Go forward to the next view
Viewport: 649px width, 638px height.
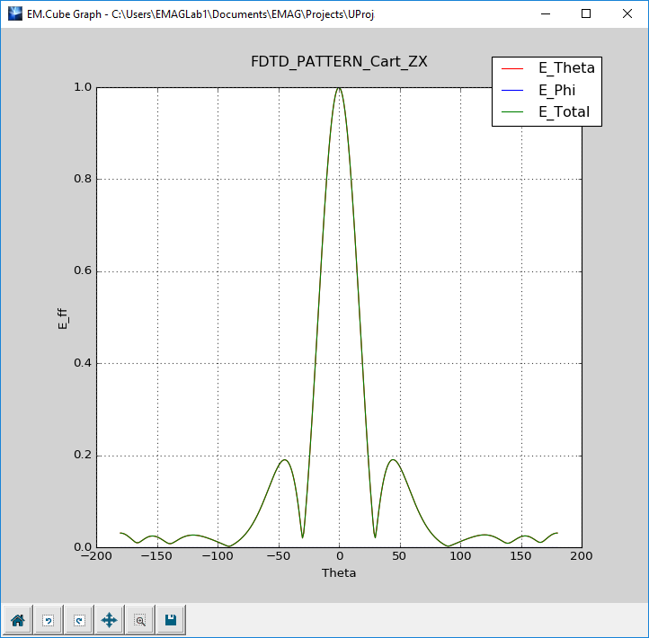click(x=78, y=619)
